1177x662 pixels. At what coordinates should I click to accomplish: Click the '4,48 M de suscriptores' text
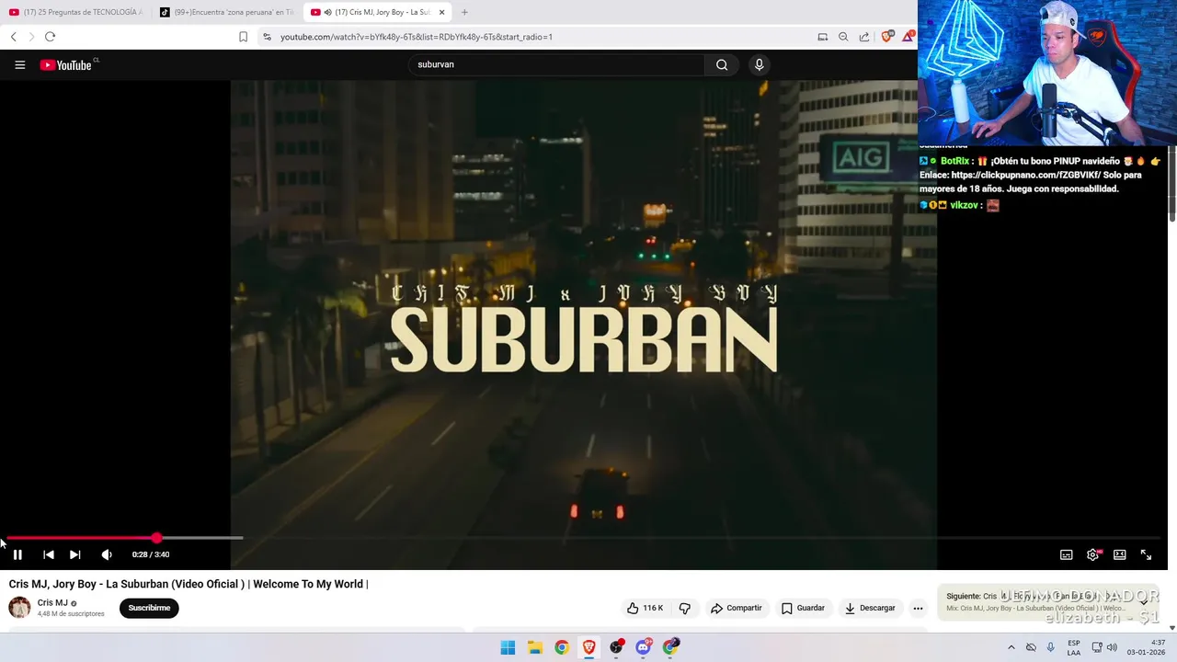(x=71, y=614)
